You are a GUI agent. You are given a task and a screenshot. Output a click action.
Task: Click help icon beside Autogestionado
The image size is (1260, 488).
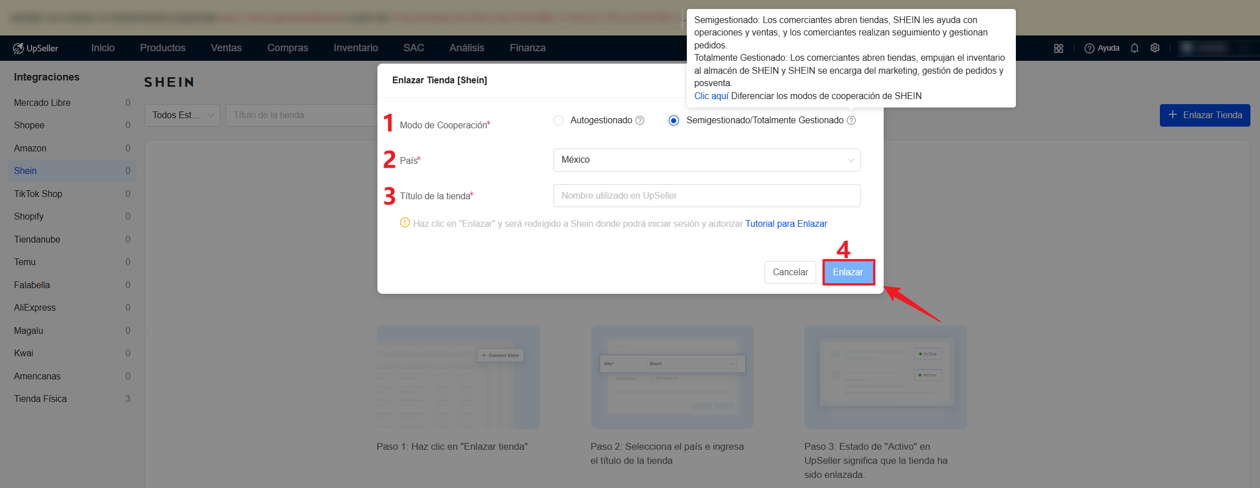coord(640,120)
